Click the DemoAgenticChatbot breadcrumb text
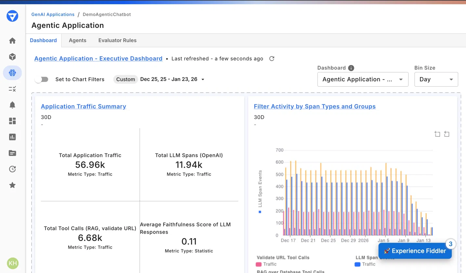466x273 pixels. [x=107, y=15]
